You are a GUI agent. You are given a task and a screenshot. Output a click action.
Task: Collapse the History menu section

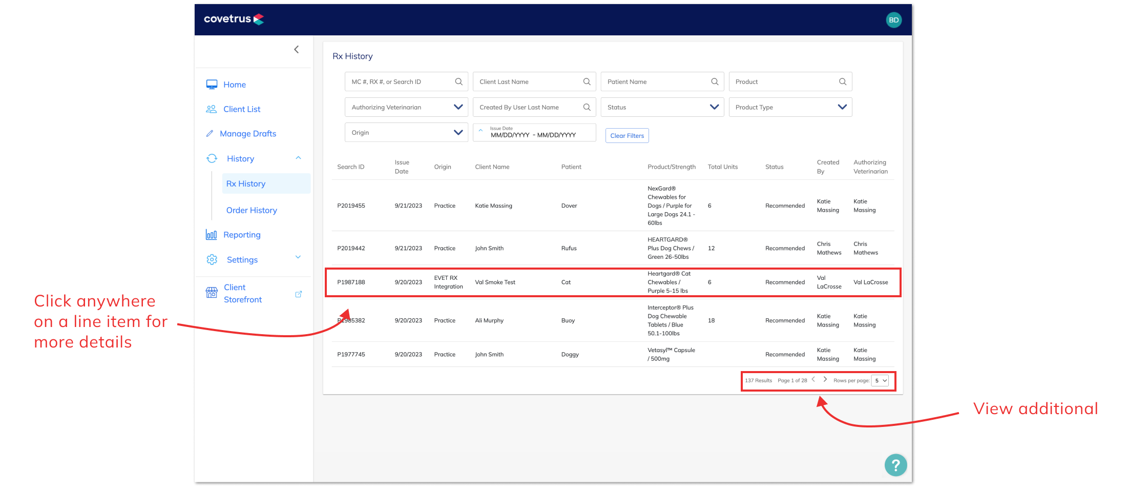[x=298, y=158]
